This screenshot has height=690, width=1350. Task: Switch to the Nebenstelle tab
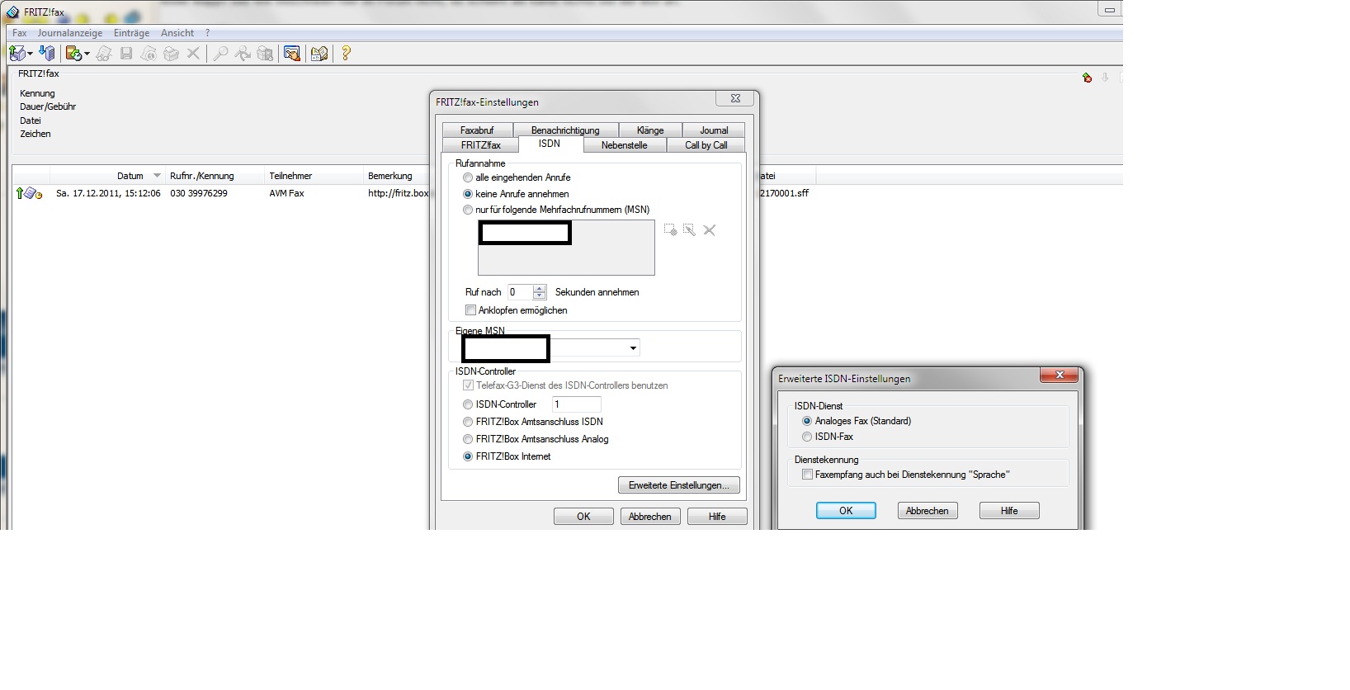(625, 145)
